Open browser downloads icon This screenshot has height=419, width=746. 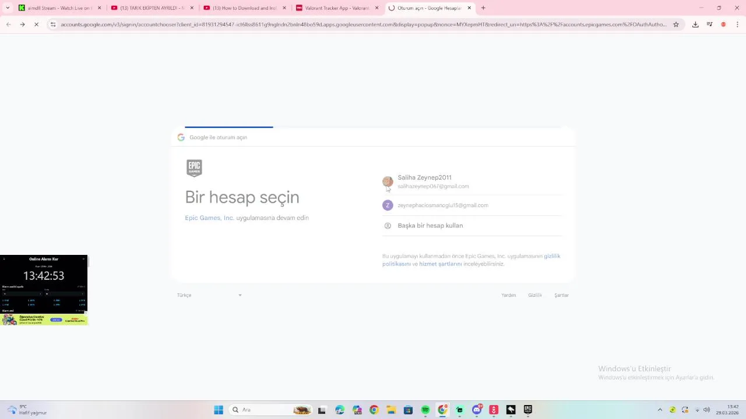point(695,24)
